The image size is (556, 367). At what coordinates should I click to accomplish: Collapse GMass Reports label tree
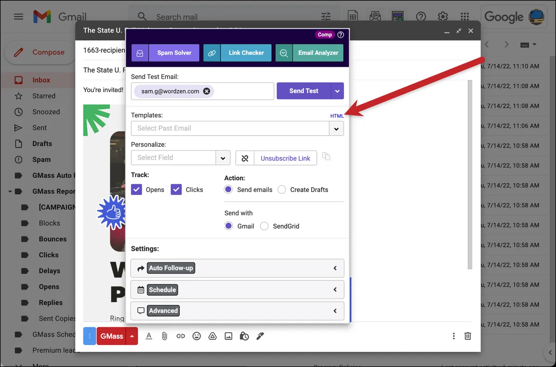pos(10,191)
